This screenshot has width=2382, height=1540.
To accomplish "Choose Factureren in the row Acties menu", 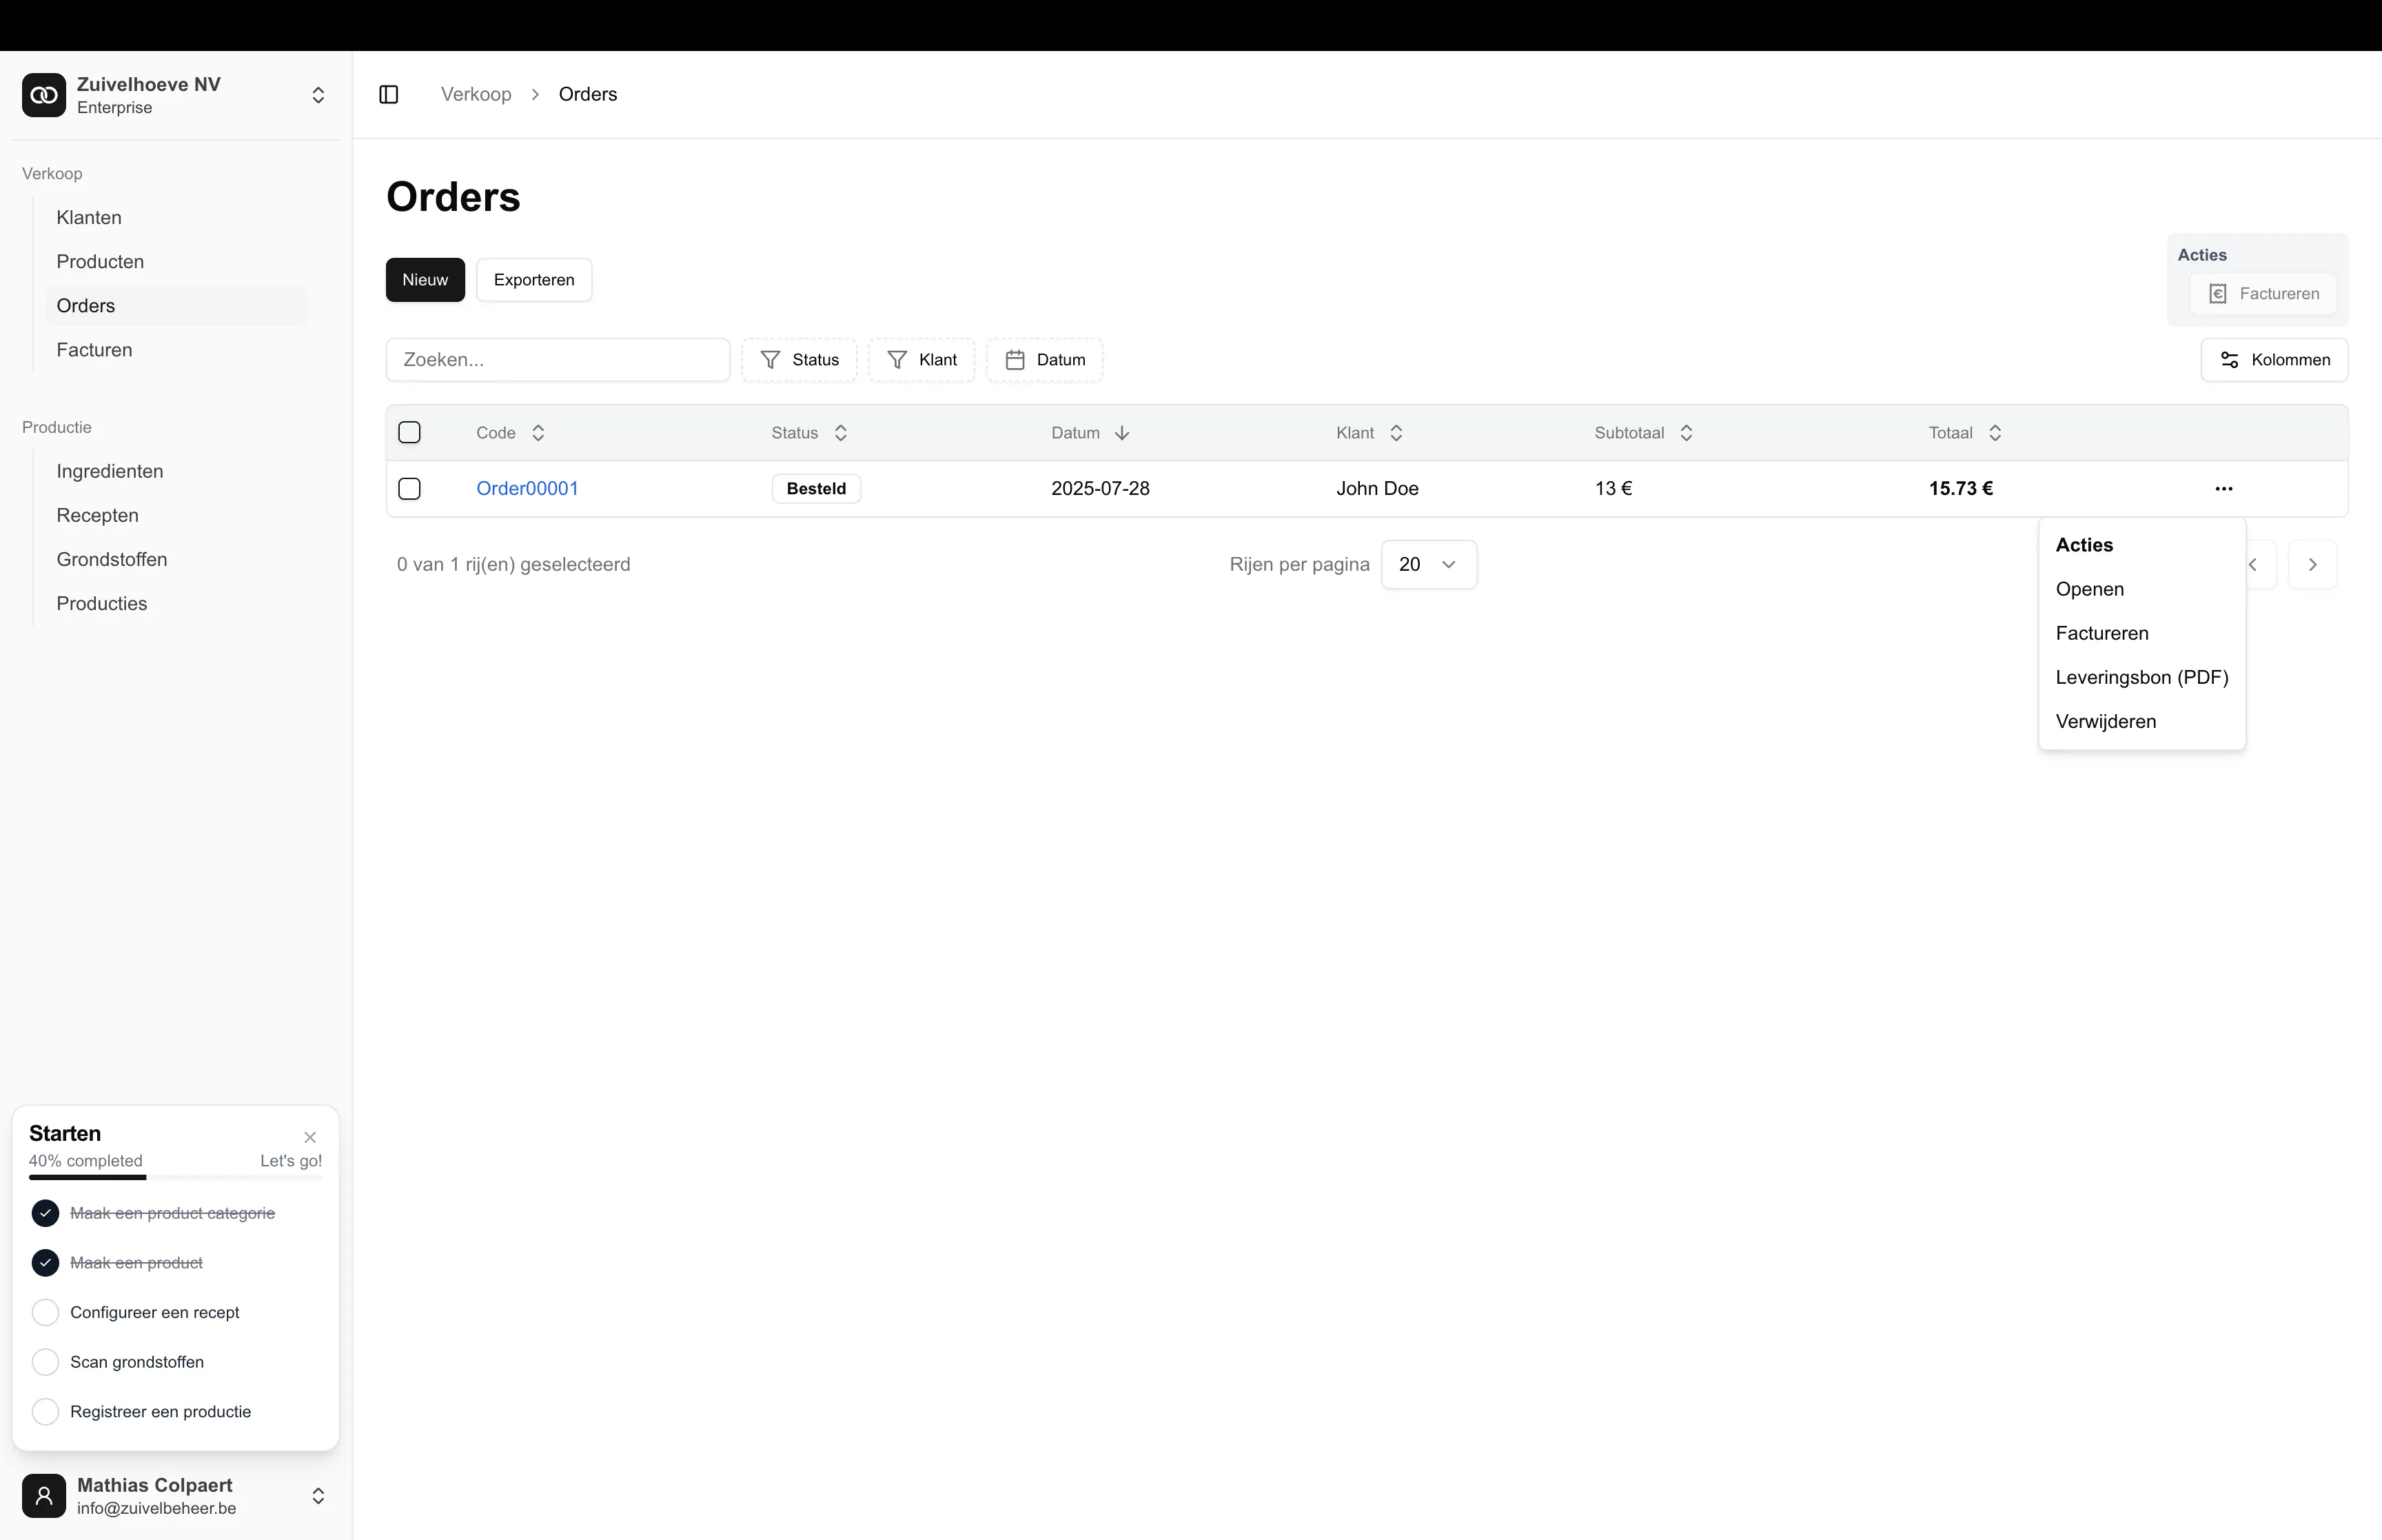I will click(x=2142, y=633).
